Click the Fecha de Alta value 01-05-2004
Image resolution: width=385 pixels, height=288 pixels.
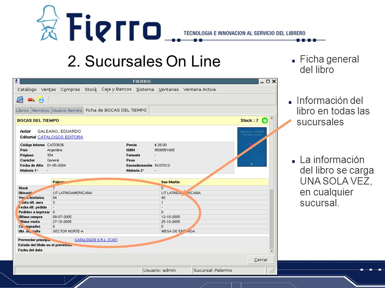click(x=56, y=166)
